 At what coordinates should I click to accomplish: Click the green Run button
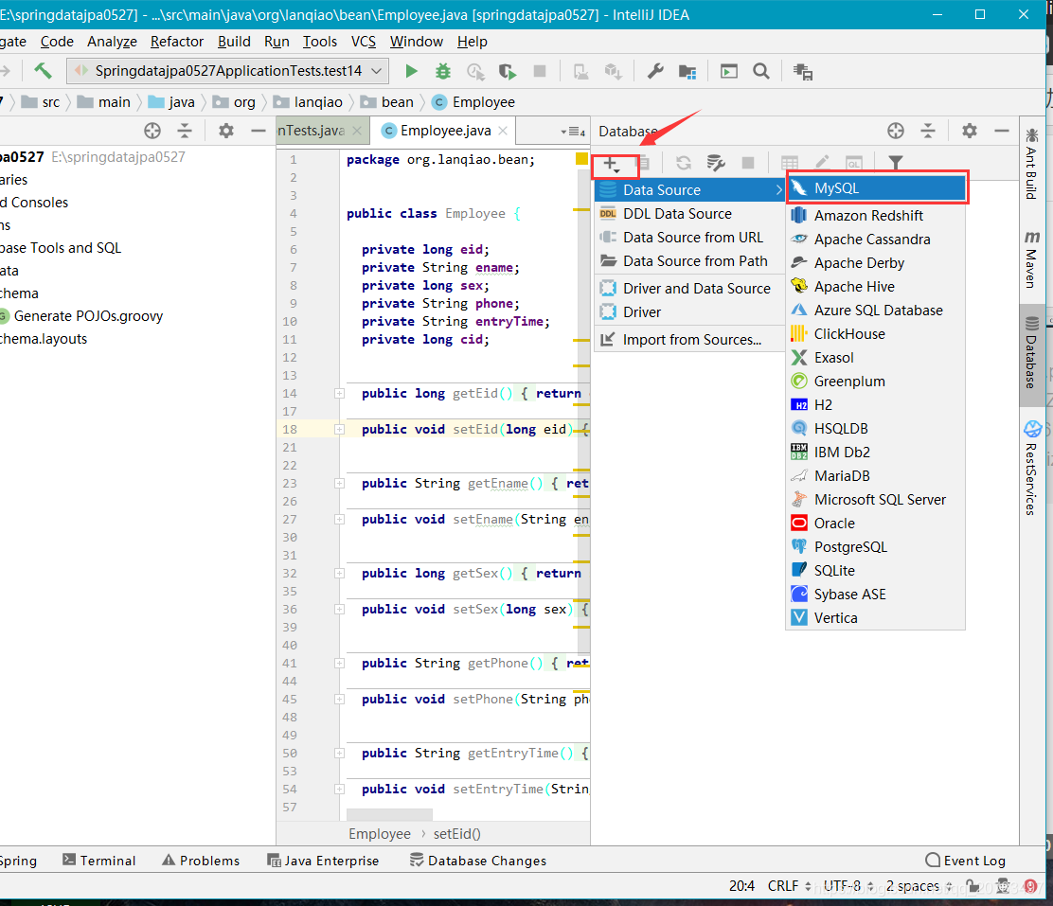(412, 71)
